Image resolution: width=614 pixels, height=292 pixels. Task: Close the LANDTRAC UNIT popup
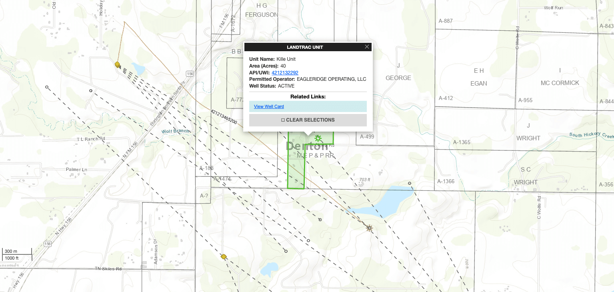[367, 47]
